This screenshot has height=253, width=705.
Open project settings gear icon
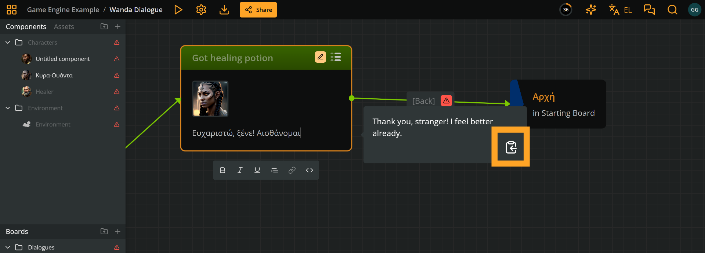[x=201, y=10]
